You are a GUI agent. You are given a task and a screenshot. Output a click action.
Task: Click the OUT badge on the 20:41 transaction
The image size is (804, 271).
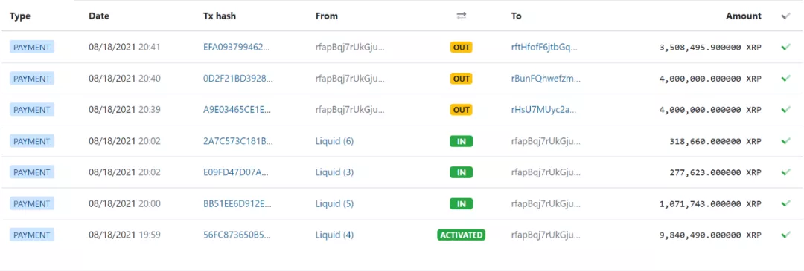pos(461,48)
